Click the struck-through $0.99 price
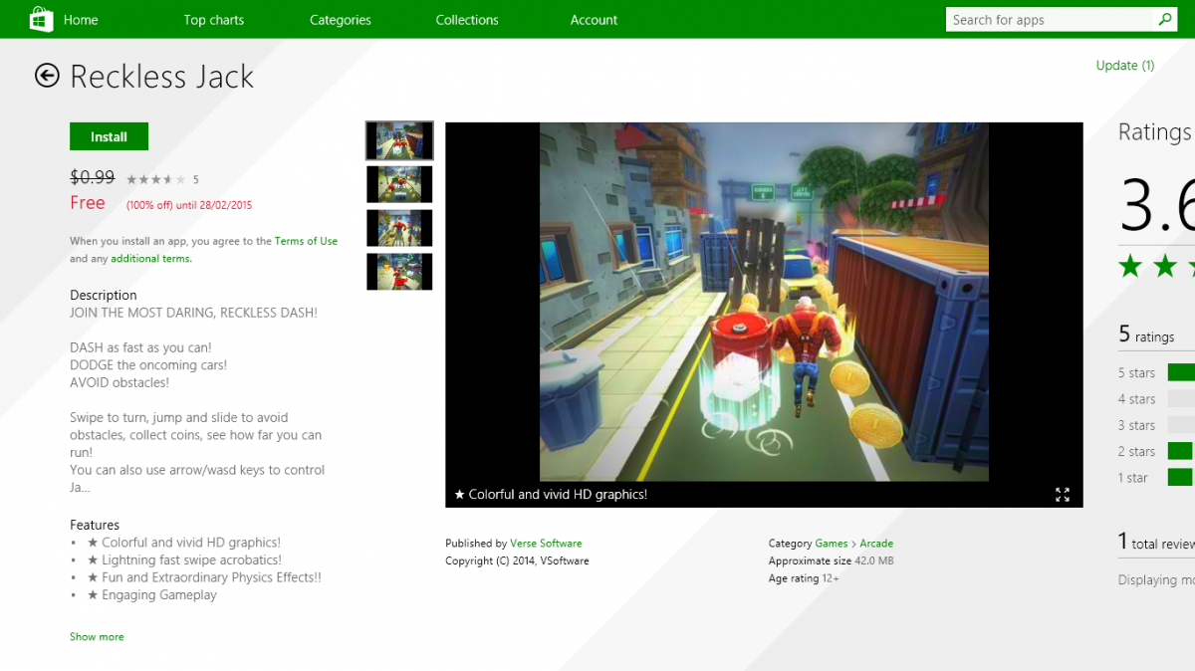Image resolution: width=1195 pixels, height=671 pixels. [x=92, y=177]
